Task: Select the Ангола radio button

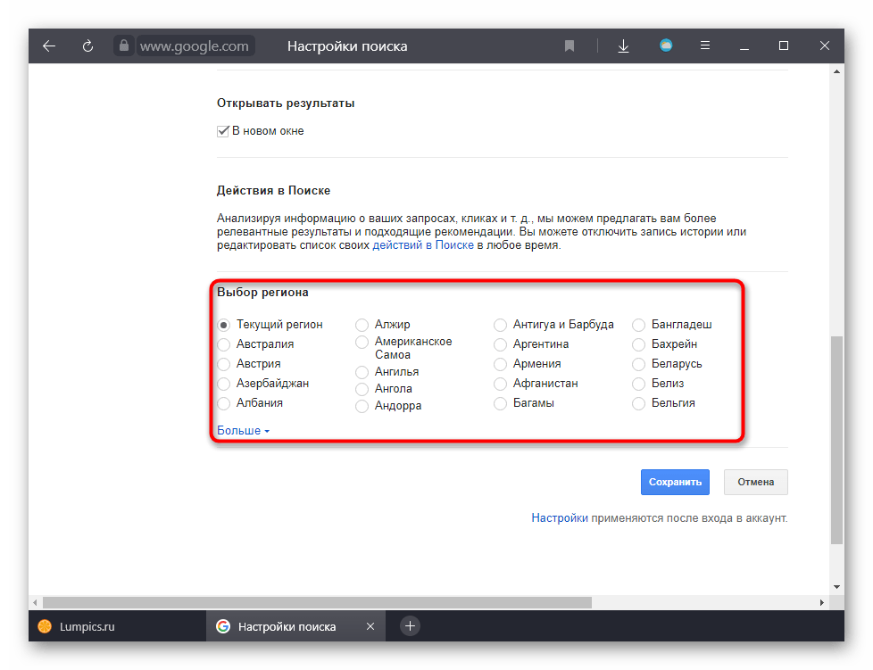Action: click(362, 389)
